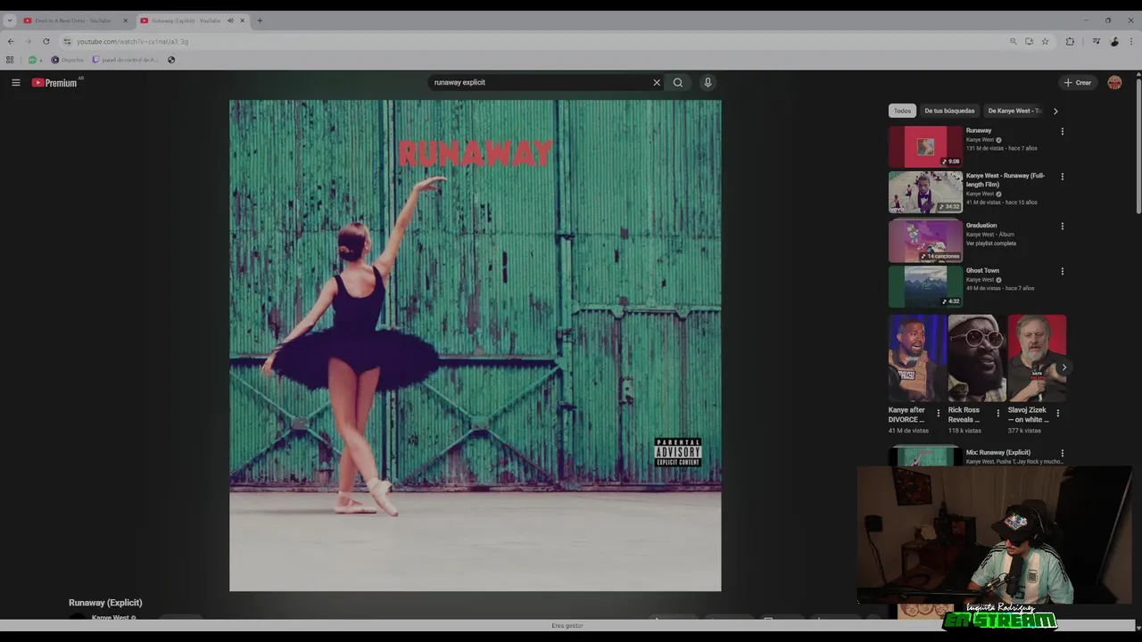Viewport: 1142px width, 642px height.
Task: Click the Runaway (Explicit) video title
Action: pos(105,603)
